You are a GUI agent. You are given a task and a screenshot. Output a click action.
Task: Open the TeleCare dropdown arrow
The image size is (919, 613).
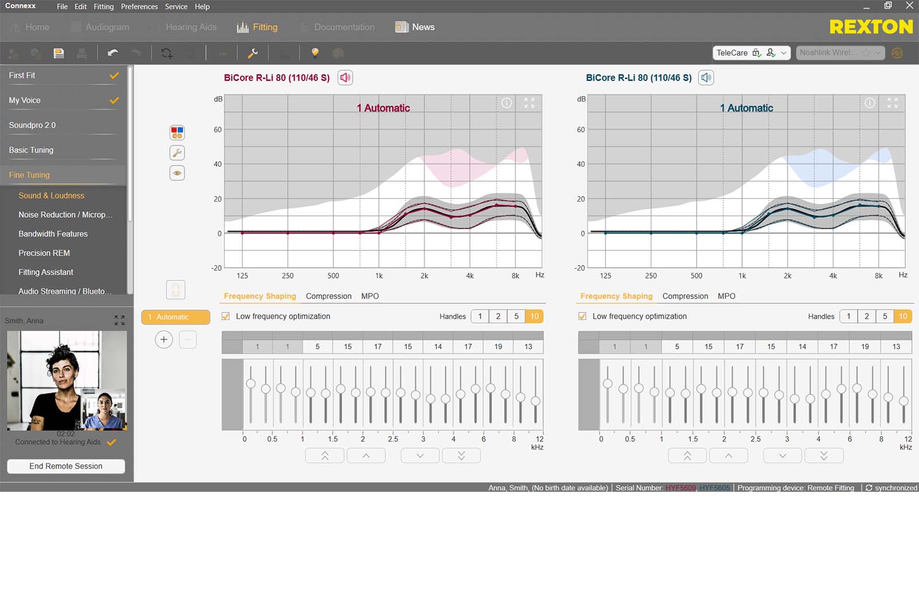pyautogui.click(x=785, y=53)
